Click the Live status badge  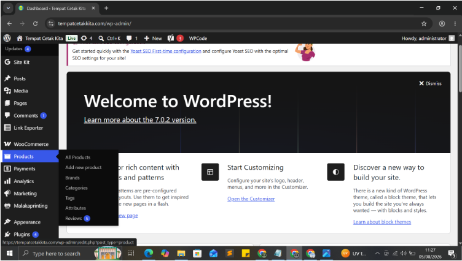coord(71,38)
